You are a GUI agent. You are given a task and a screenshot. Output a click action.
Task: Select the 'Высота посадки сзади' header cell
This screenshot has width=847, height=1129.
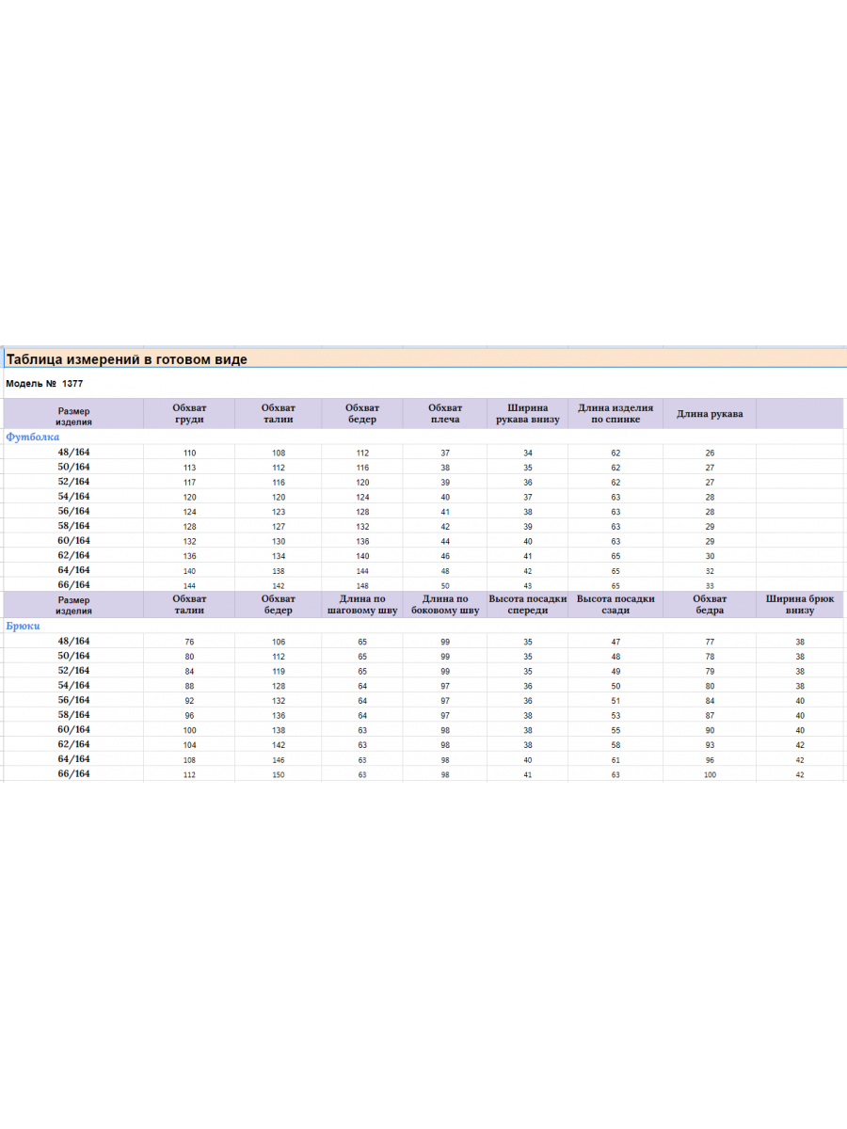[615, 604]
